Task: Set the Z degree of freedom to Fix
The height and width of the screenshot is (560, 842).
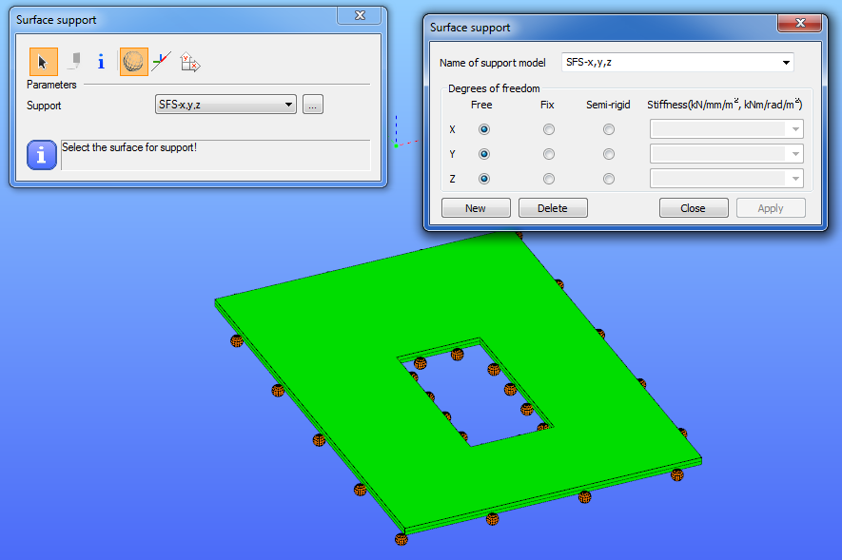Action: coord(548,179)
